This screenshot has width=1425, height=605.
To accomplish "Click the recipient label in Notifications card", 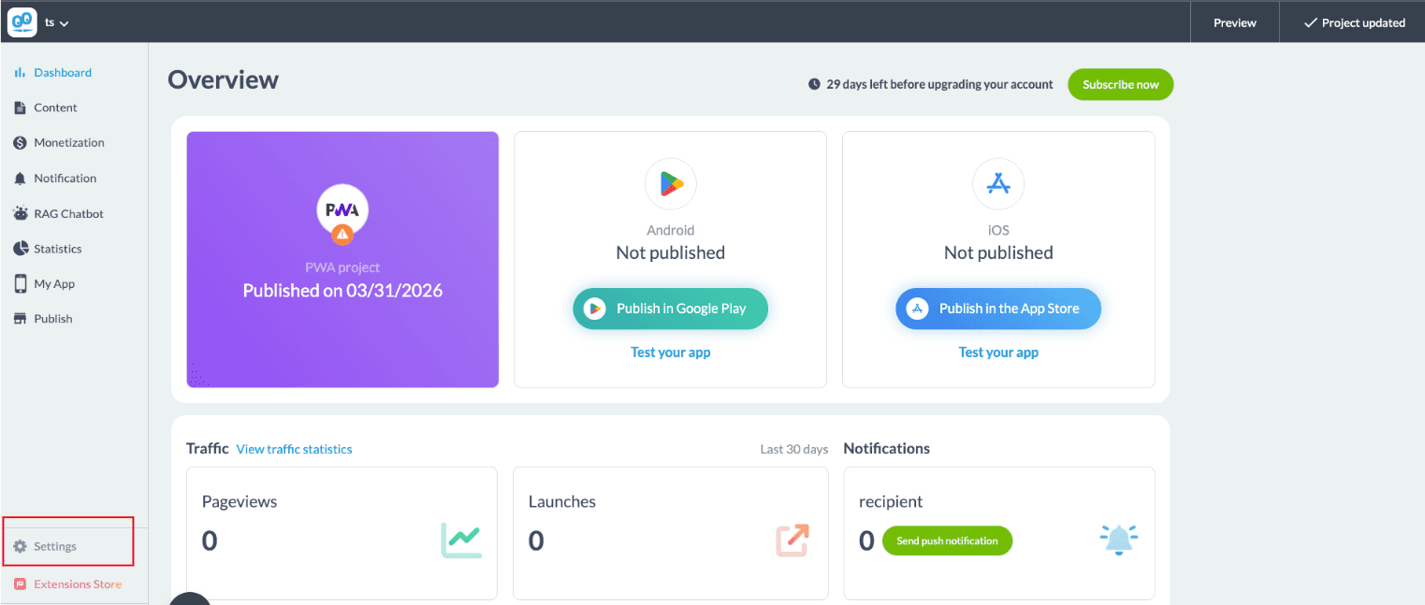I will tap(890, 502).
